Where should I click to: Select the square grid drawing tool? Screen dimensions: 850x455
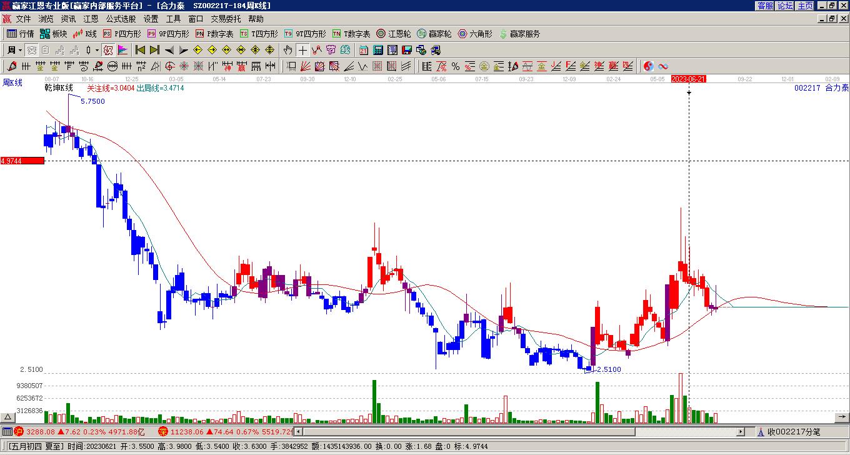(377, 66)
